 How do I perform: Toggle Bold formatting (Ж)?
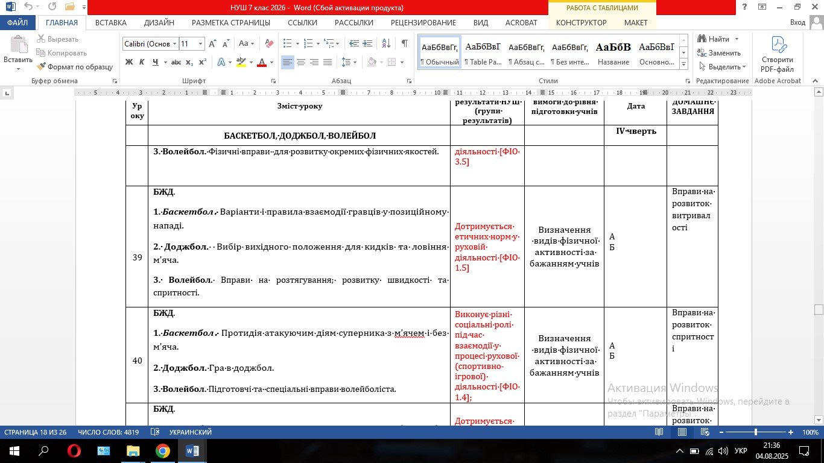128,62
